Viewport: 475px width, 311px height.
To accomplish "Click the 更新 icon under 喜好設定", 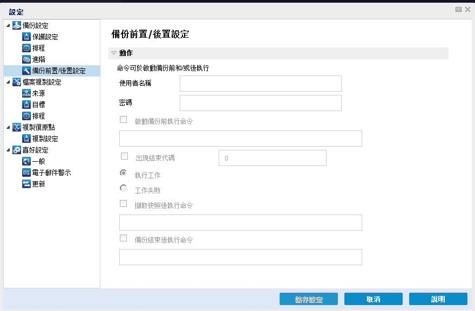I will tap(26, 184).
